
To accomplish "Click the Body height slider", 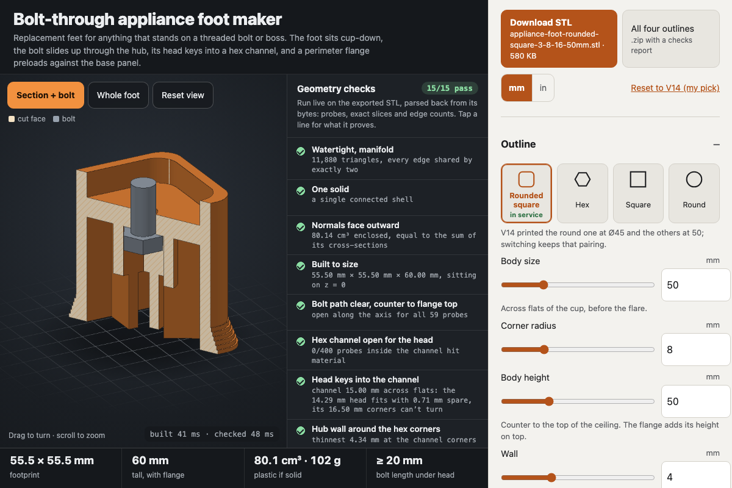I will point(578,401).
